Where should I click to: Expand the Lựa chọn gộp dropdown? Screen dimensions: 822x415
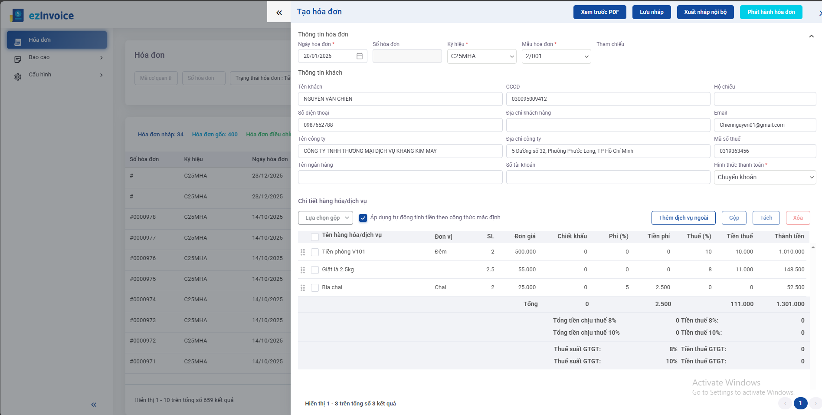pyautogui.click(x=325, y=218)
